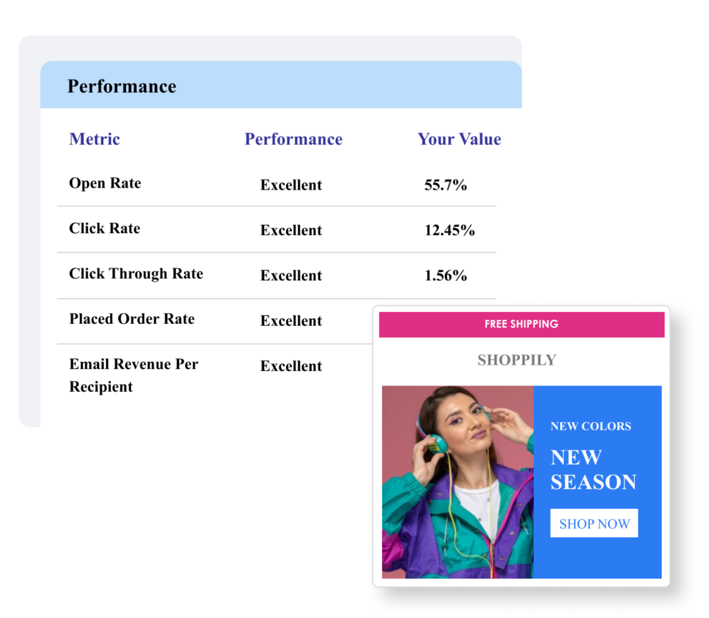Select the Open Rate row label

pyautogui.click(x=105, y=183)
